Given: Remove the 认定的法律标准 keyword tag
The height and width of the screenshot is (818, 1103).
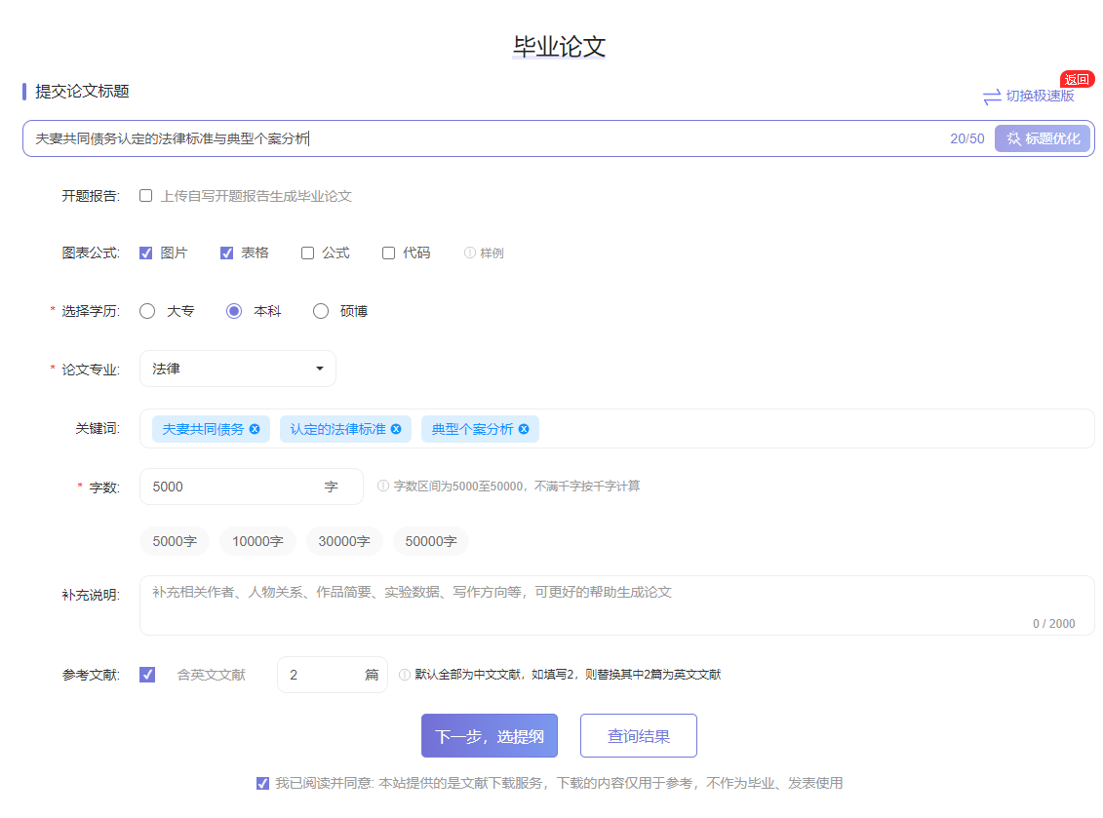Looking at the screenshot, I should pos(396,429).
